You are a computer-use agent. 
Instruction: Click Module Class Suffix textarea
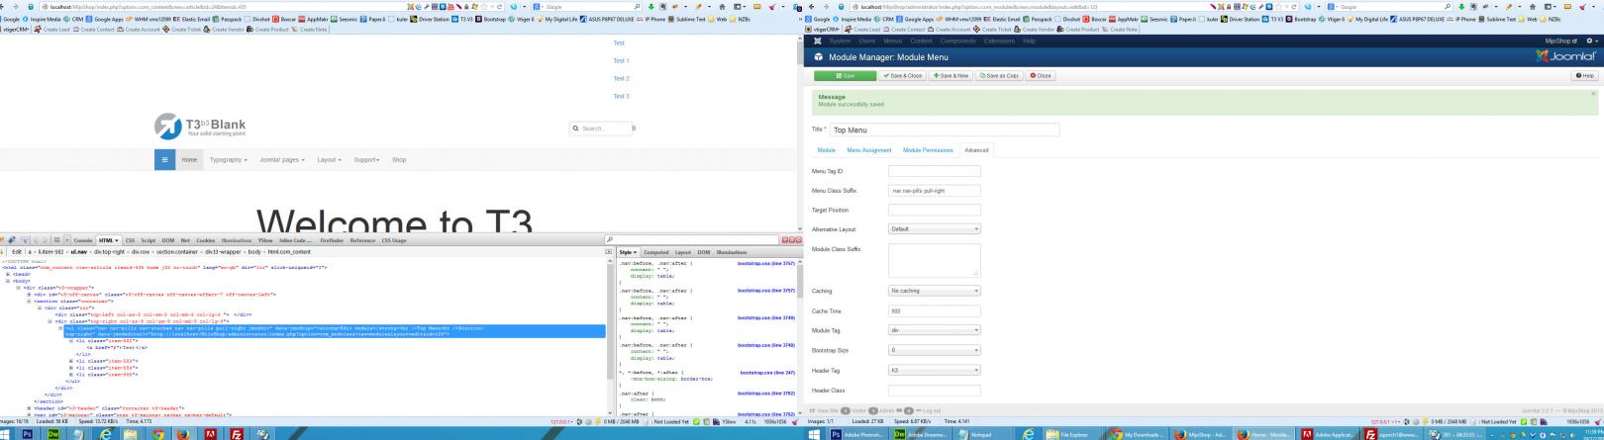point(934,260)
